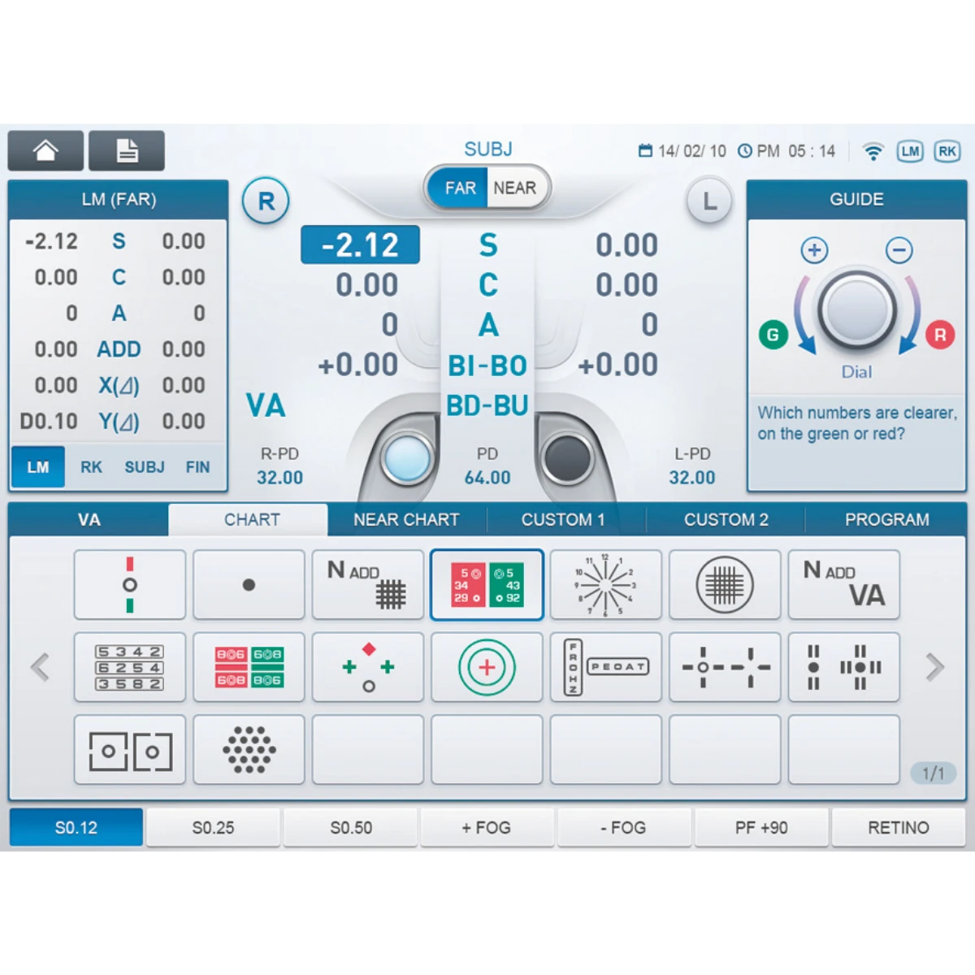Viewport: 975px width, 975px height.
Task: Select the number rows acuity chart
Action: click(x=130, y=667)
